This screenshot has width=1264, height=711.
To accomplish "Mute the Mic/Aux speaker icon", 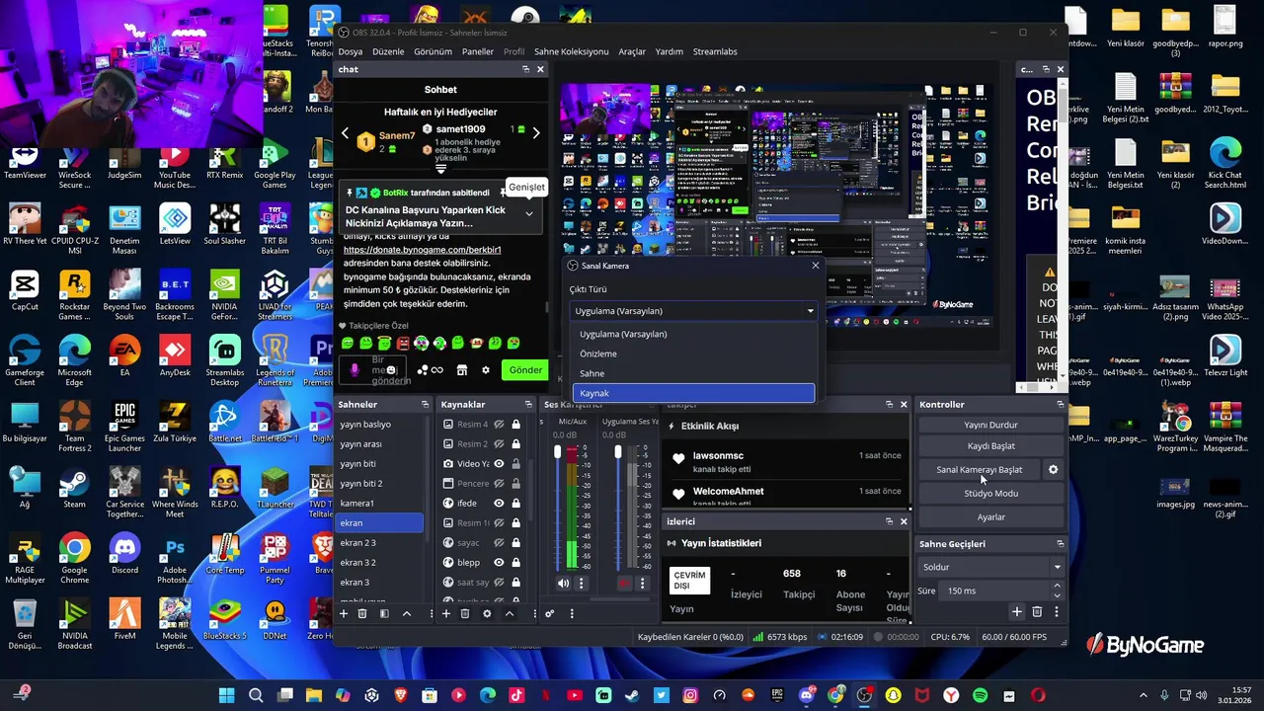I will tap(563, 583).
